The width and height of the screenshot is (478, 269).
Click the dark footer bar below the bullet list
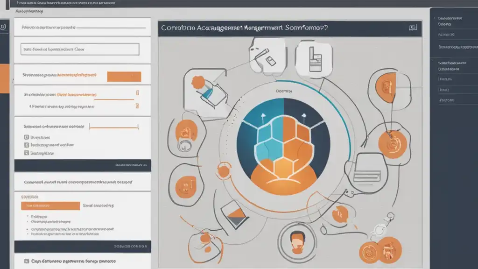pos(83,247)
